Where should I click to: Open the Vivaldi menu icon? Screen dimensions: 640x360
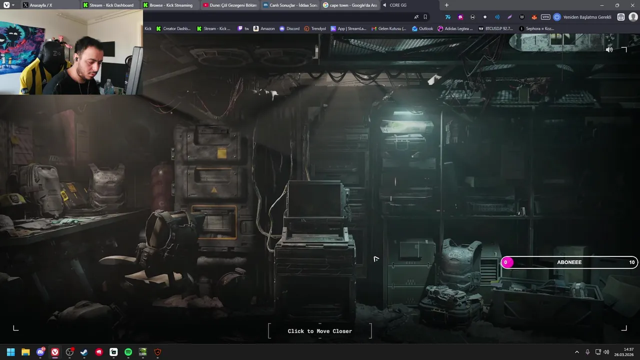pos(6,5)
